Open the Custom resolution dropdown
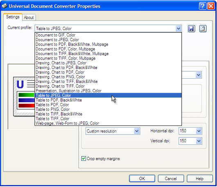This screenshot has width=217, height=187. tap(137, 131)
